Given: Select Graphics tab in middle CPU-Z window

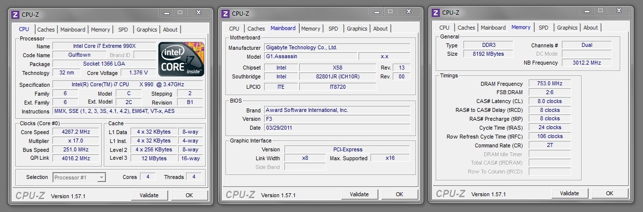Looking at the screenshot, I should tap(357, 29).
